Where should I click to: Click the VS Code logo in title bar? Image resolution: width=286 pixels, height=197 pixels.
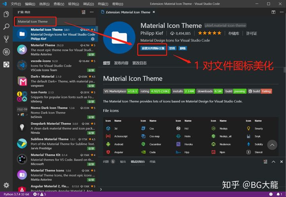click(4, 4)
